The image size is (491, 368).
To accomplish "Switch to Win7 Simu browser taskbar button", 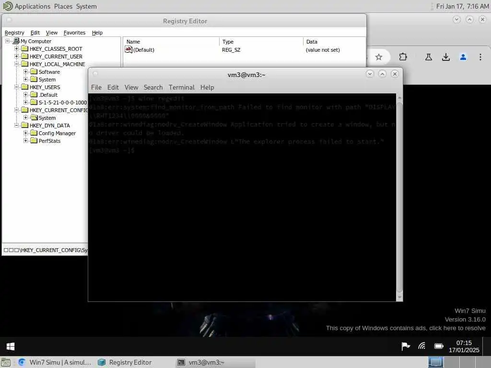I will [x=55, y=362].
